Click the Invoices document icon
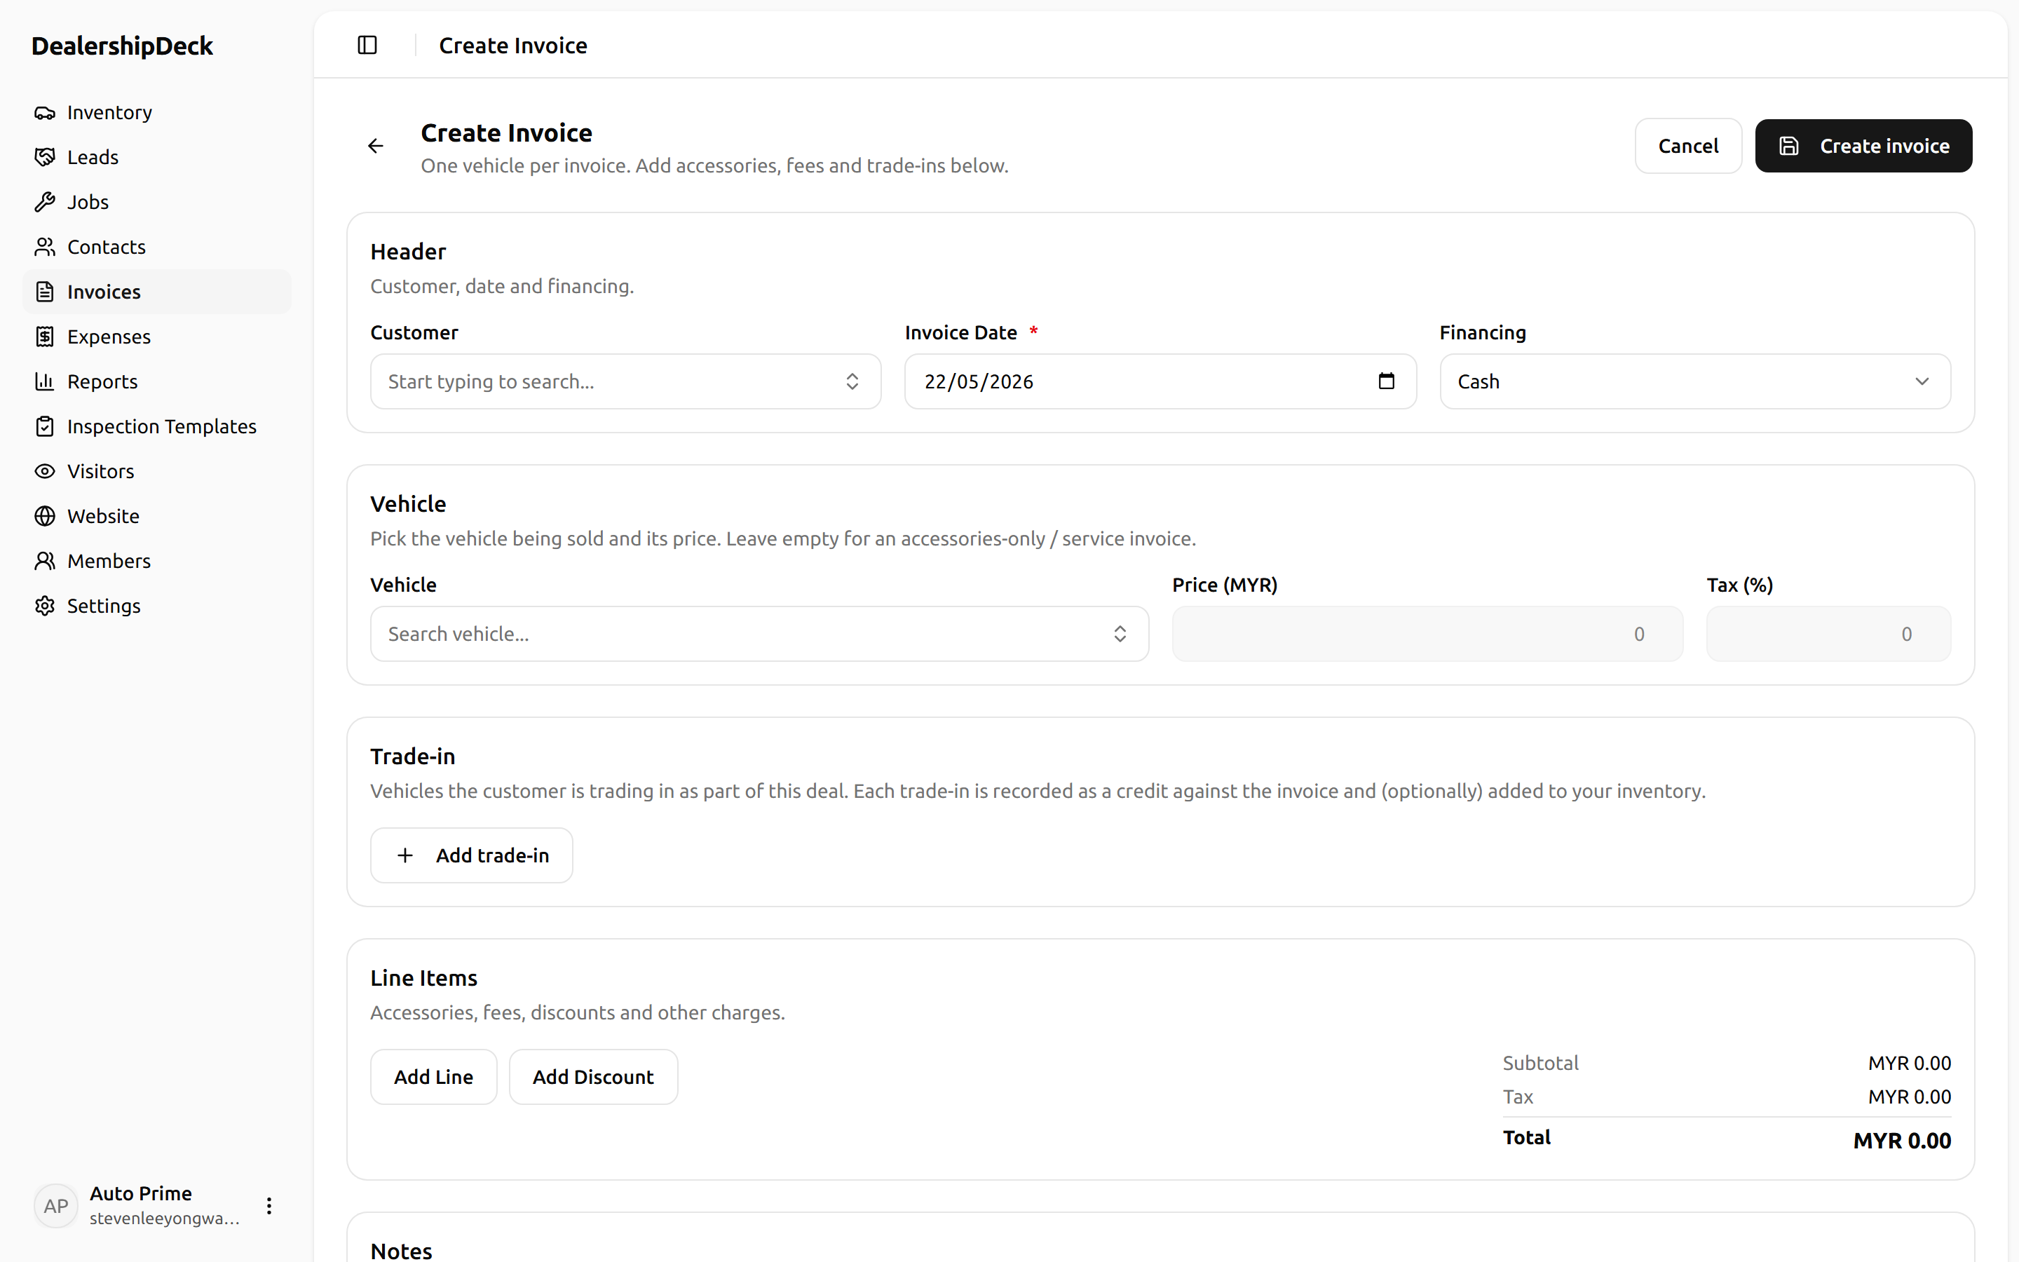 pos(45,292)
